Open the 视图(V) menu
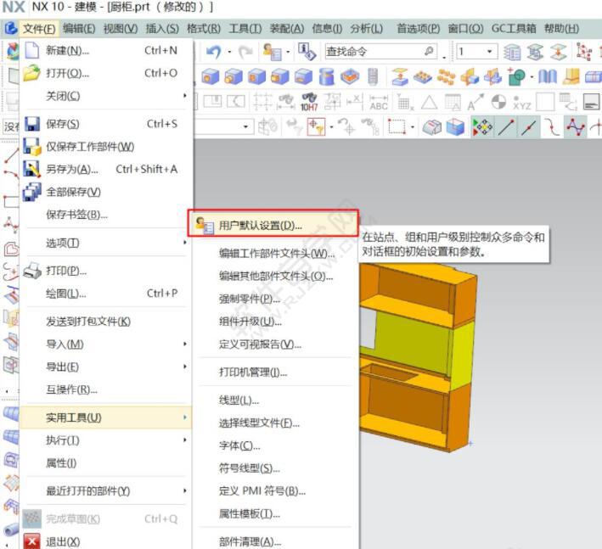Viewport: 602px width, 549px height. [121, 29]
